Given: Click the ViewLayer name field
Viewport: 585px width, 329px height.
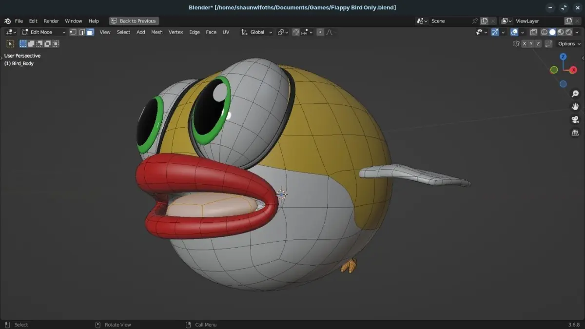Looking at the screenshot, I should point(539,21).
